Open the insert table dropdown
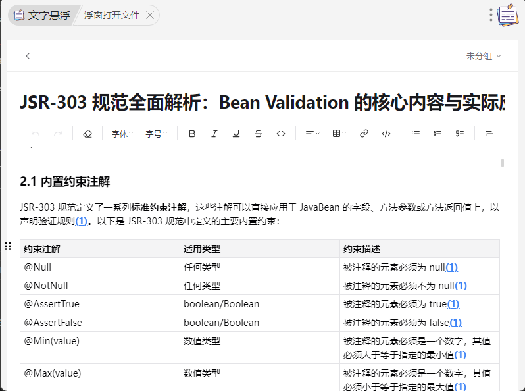The image size is (525, 391). pos(339,134)
